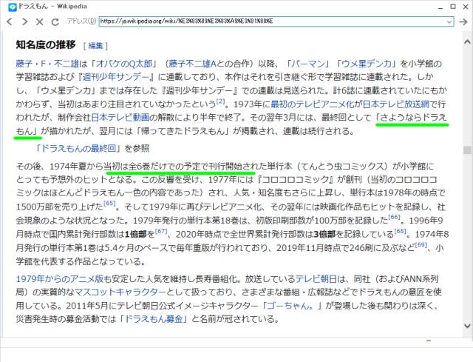Screen dimensions: 473x362
Task: Open citation reference [65]
Action: click(109, 204)
